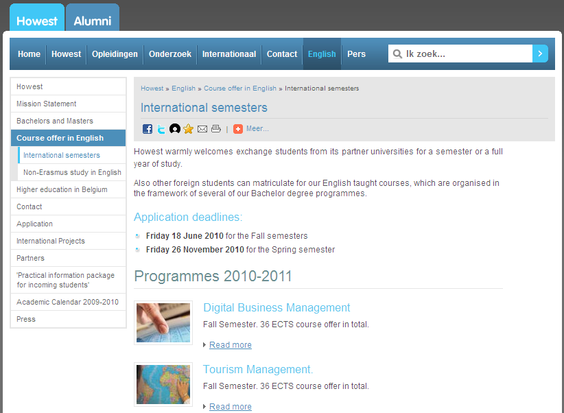Open Opleidingen in navigation bar
This screenshot has width=564, height=413.
coord(115,54)
